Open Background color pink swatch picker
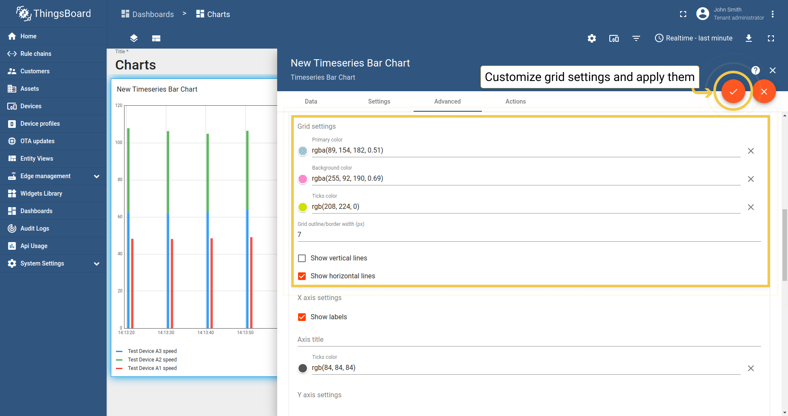 point(303,179)
